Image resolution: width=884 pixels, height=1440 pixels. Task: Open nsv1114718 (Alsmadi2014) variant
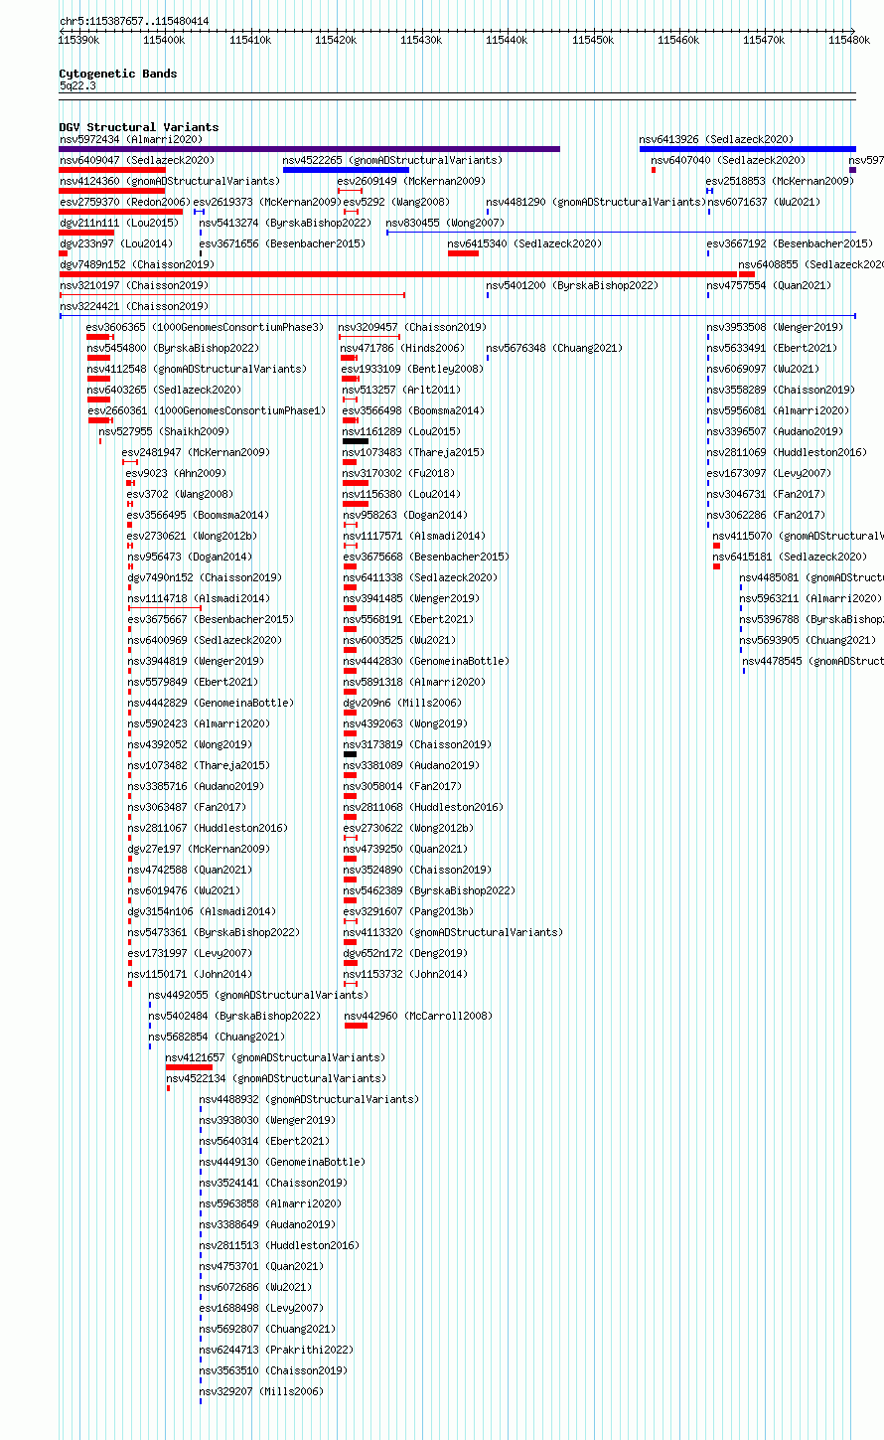199,599
